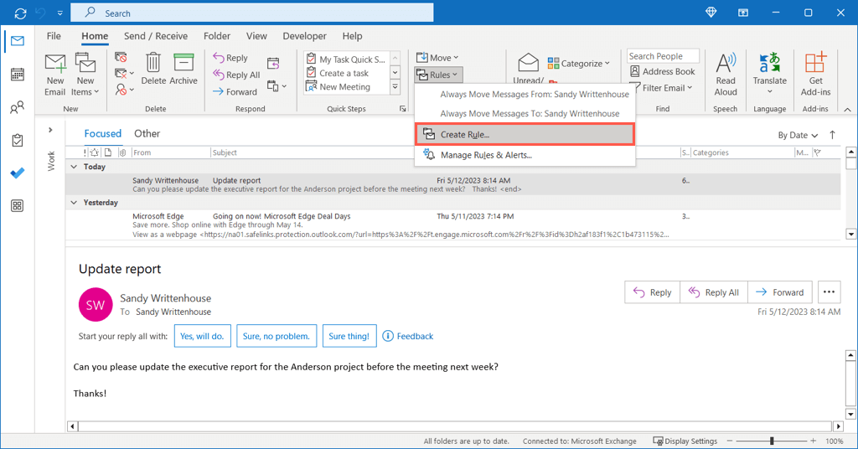Screen dimensions: 858x449
Task: Expand the folder pane arrow
Action: (50, 130)
